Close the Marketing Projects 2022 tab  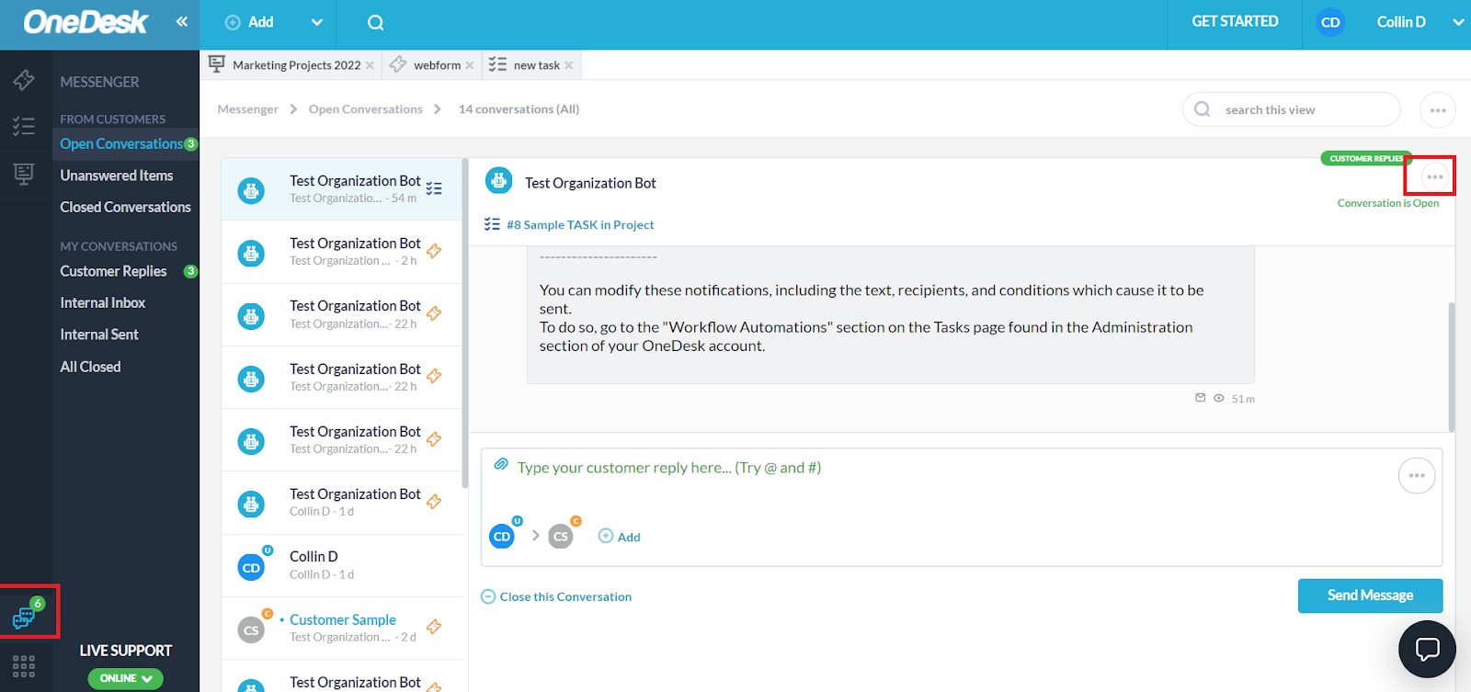[x=370, y=65]
